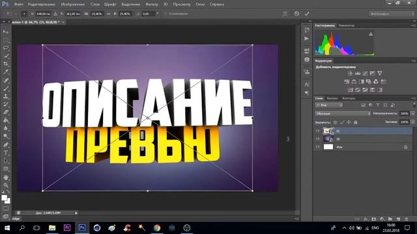Image resolution: width=417 pixels, height=234 pixels.
Task: Toggle visibility of the Фон layer
Action: click(317, 147)
